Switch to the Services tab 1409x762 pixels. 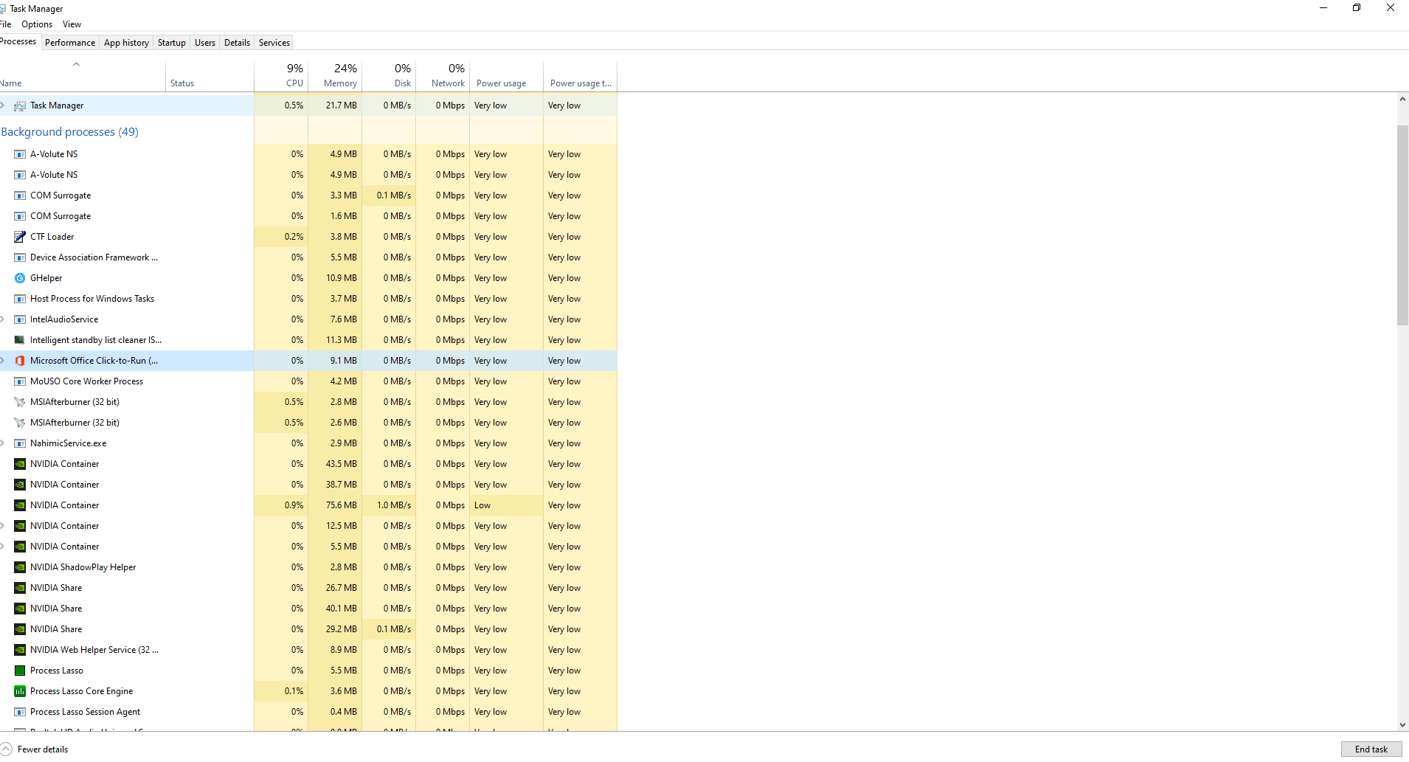click(274, 43)
